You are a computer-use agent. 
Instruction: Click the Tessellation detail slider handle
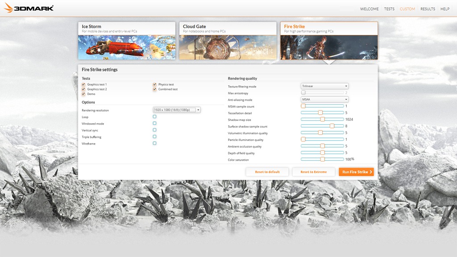pos(320,113)
